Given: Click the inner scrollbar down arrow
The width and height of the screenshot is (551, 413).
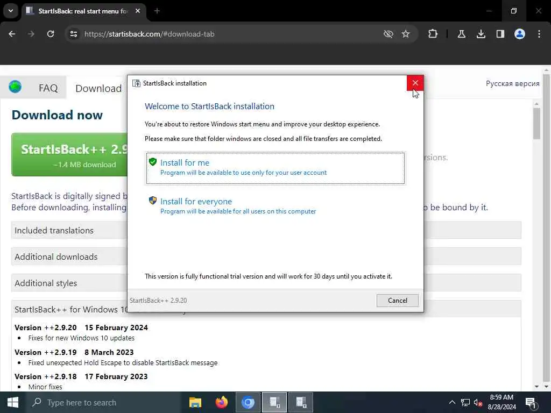Looking at the screenshot, I should point(536,386).
